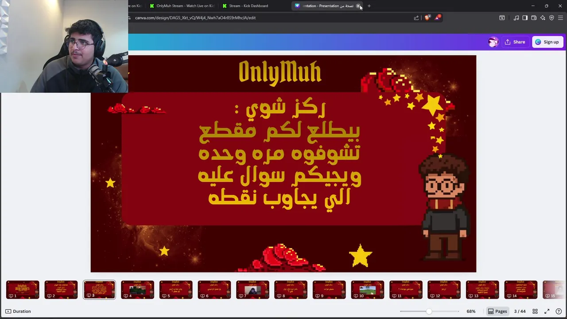Open the grid view icon
Viewport: 567px width, 319px height.
pos(535,311)
